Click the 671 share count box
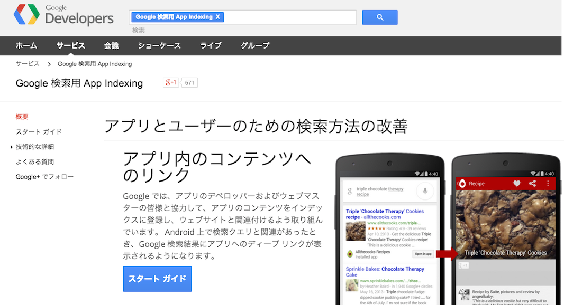Viewport: 564px width, 305px height. click(189, 83)
